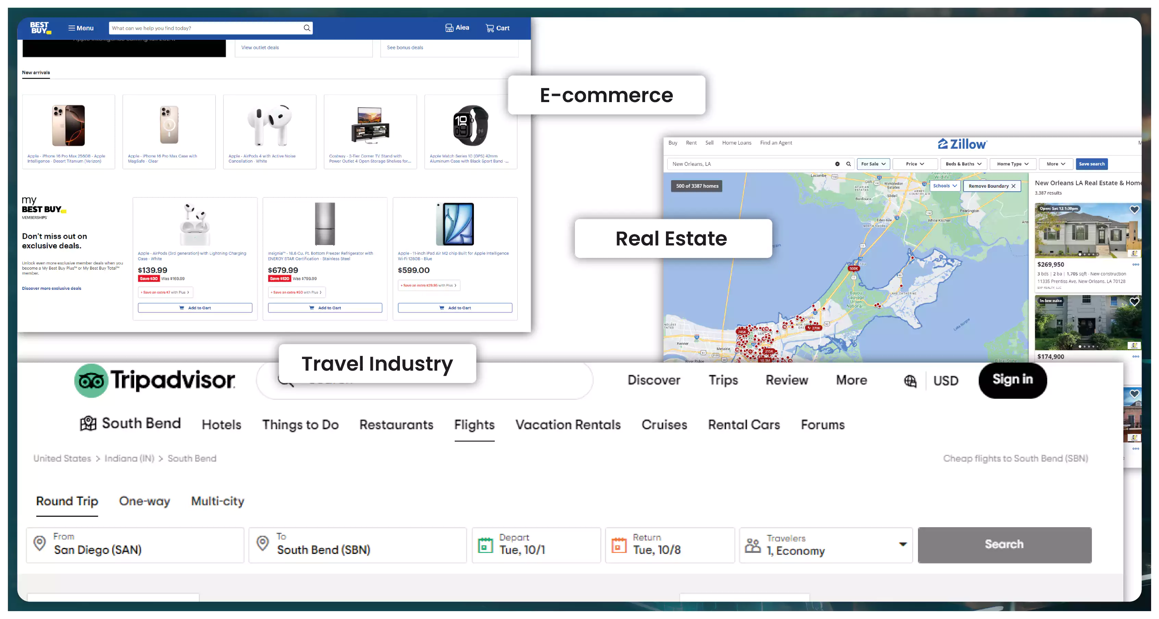Image resolution: width=1159 pixels, height=619 pixels.
Task: Open View outlet deals link
Action: point(260,47)
